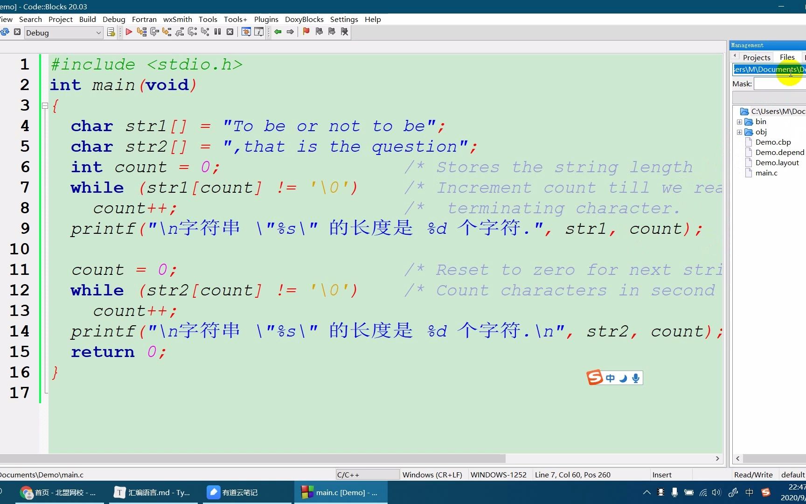Click Step into debug icon

click(x=167, y=32)
